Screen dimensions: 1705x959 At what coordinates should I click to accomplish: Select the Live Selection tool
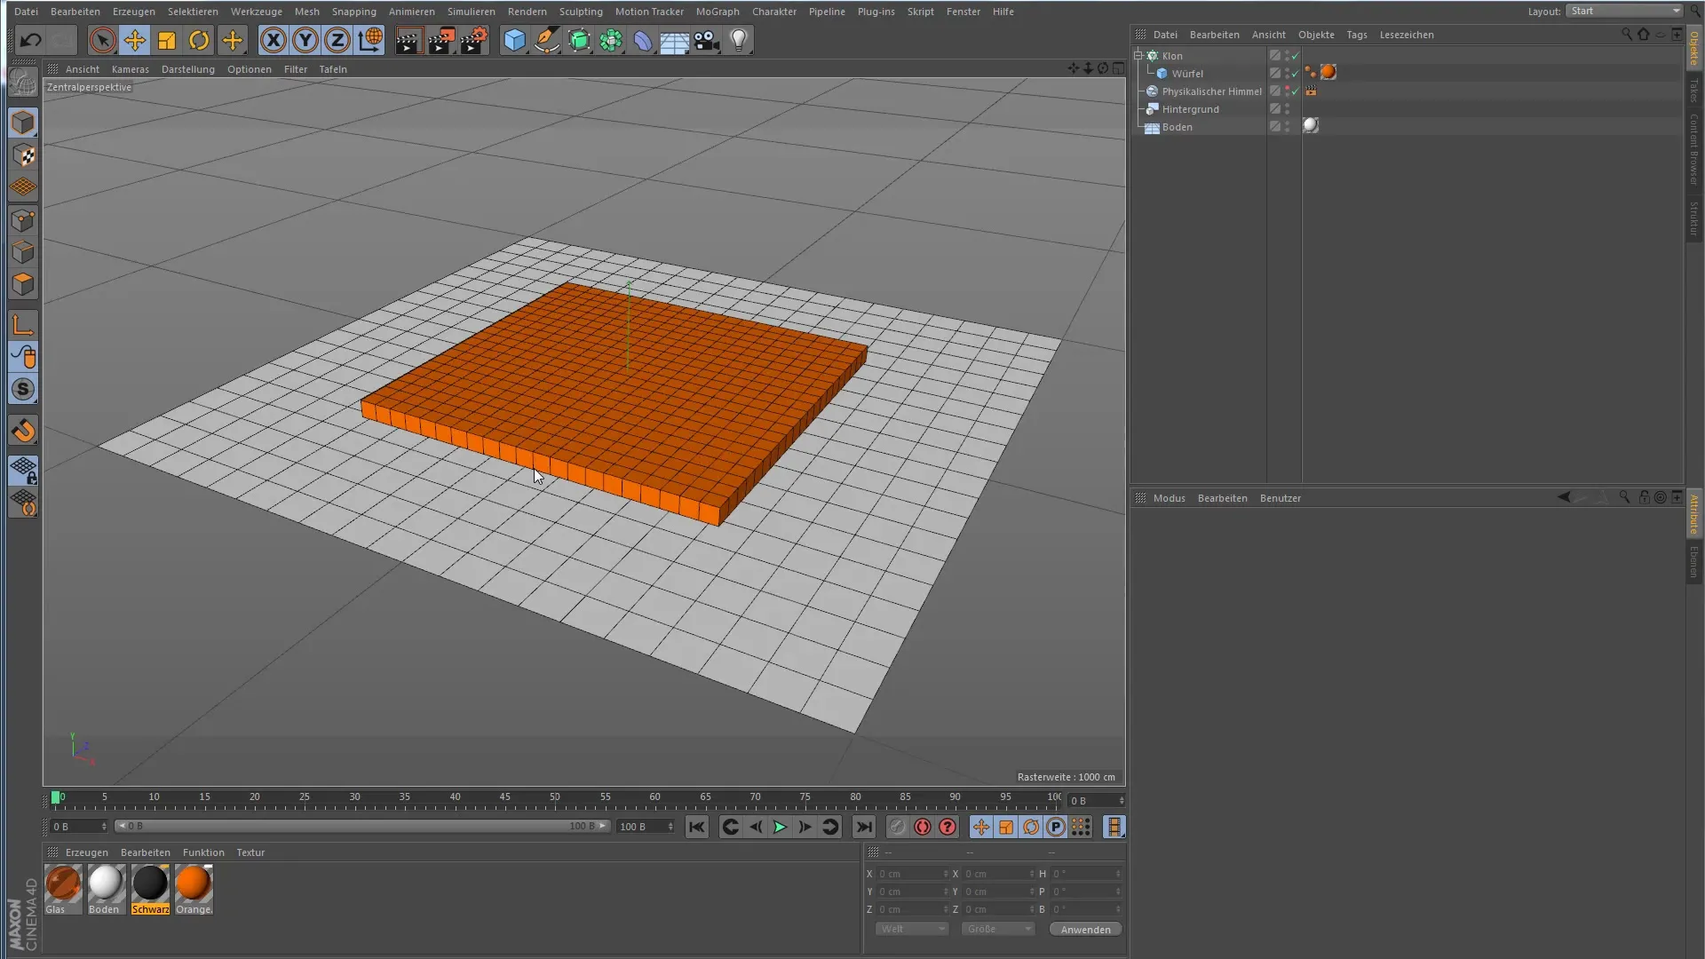(102, 40)
